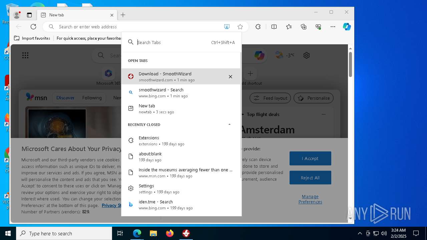Refresh the current page
The image size is (427, 240).
[33, 27]
